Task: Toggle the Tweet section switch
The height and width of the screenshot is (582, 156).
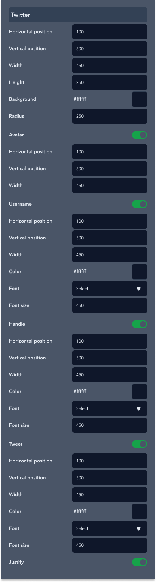Action: coord(140,444)
